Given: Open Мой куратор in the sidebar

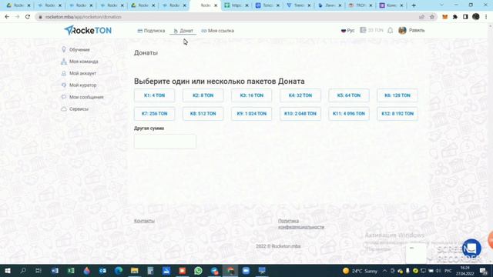Looking at the screenshot, I should [79, 85].
